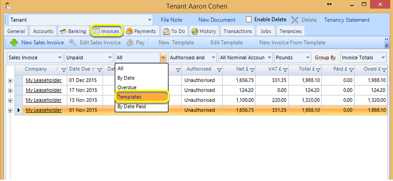This screenshot has width=393, height=181.
Task: Click the New Template button
Action: point(176,43)
